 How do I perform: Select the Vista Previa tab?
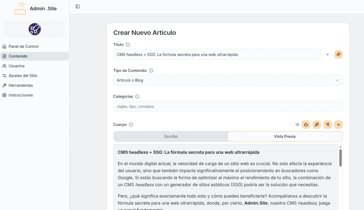(285, 136)
